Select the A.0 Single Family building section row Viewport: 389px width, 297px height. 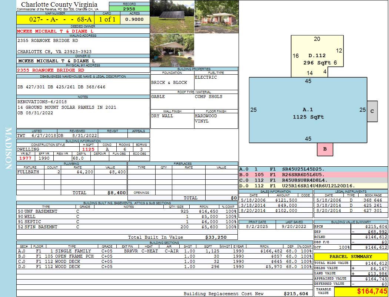click(164, 251)
